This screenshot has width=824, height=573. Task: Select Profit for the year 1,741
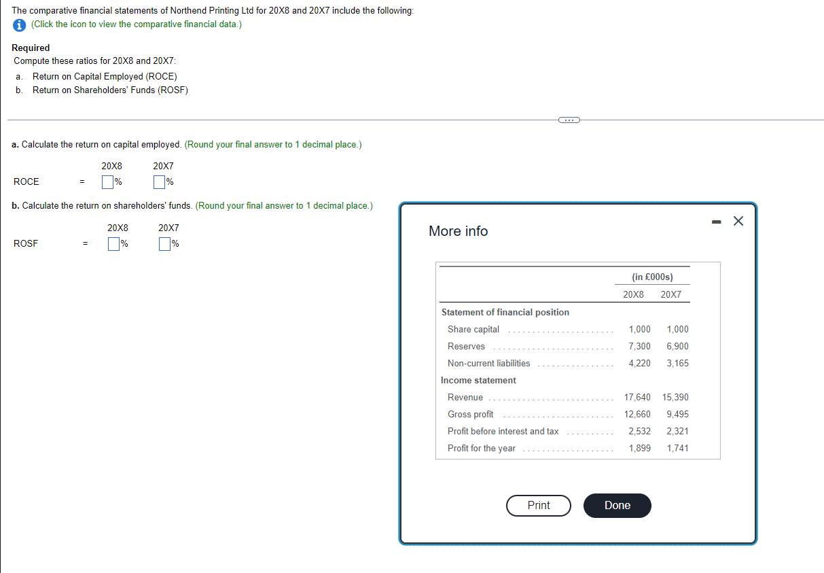tap(678, 449)
